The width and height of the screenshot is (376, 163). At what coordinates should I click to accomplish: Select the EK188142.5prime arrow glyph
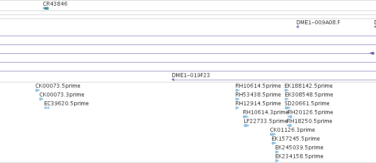tap(287, 90)
